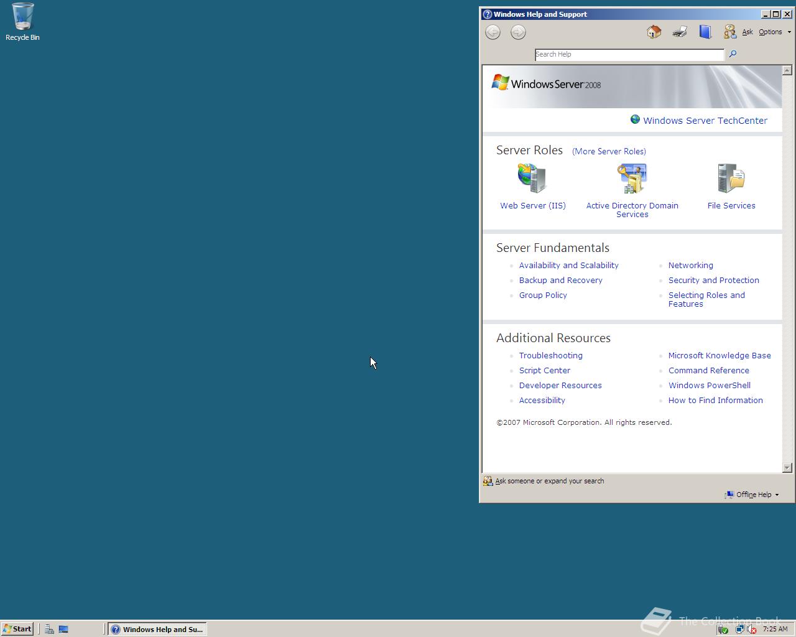
Task: Click the muted volume tray icon
Action: (x=751, y=629)
